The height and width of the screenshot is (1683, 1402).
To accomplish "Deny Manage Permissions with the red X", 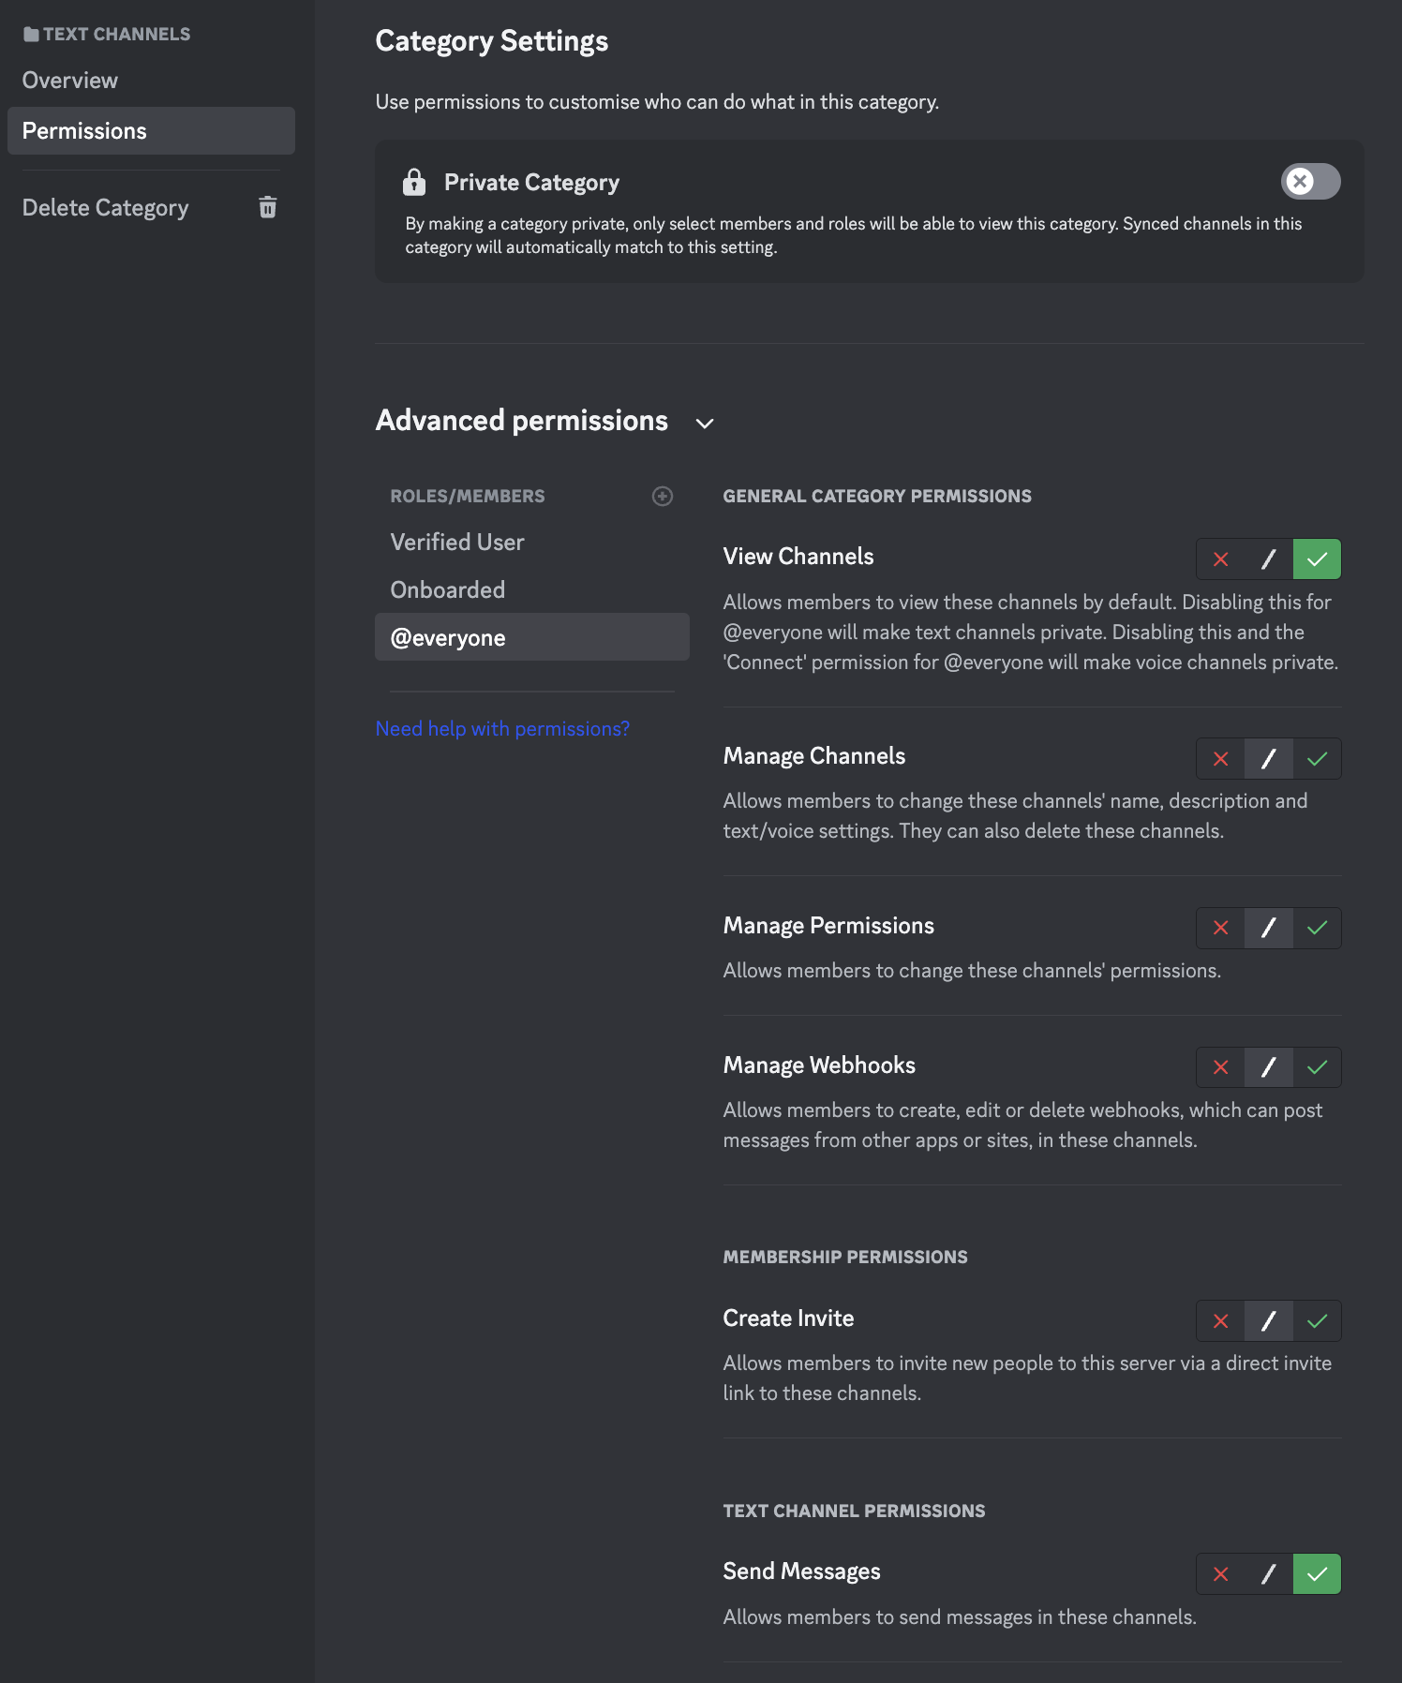I will click(x=1220, y=928).
